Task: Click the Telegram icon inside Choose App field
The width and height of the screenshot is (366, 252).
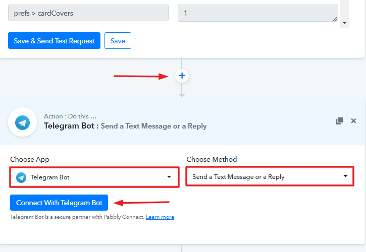Action: [21, 177]
